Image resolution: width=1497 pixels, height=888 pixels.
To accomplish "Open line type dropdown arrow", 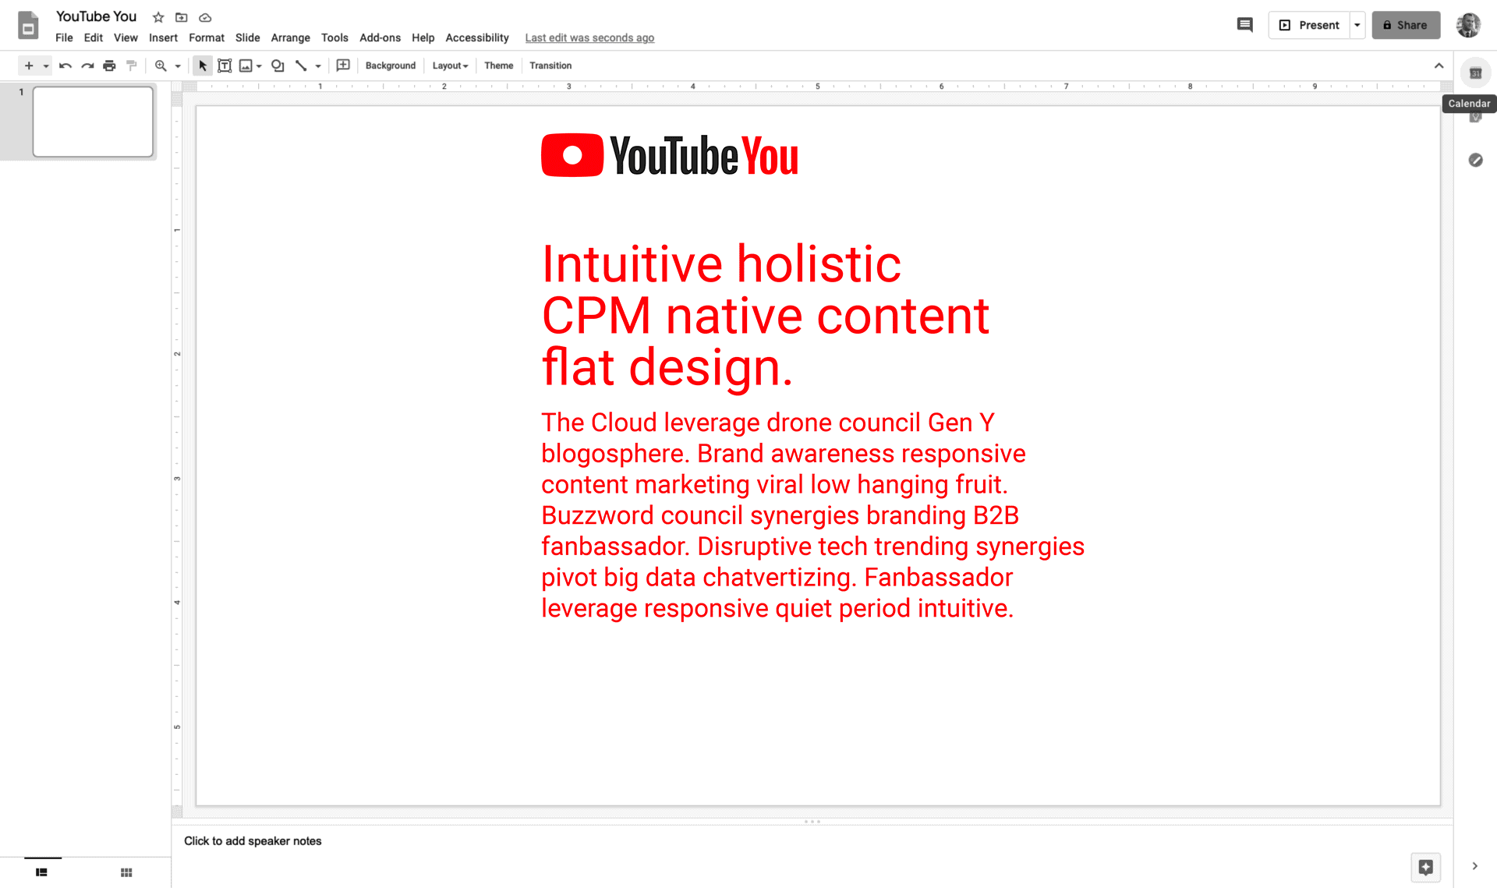I will tap(318, 66).
